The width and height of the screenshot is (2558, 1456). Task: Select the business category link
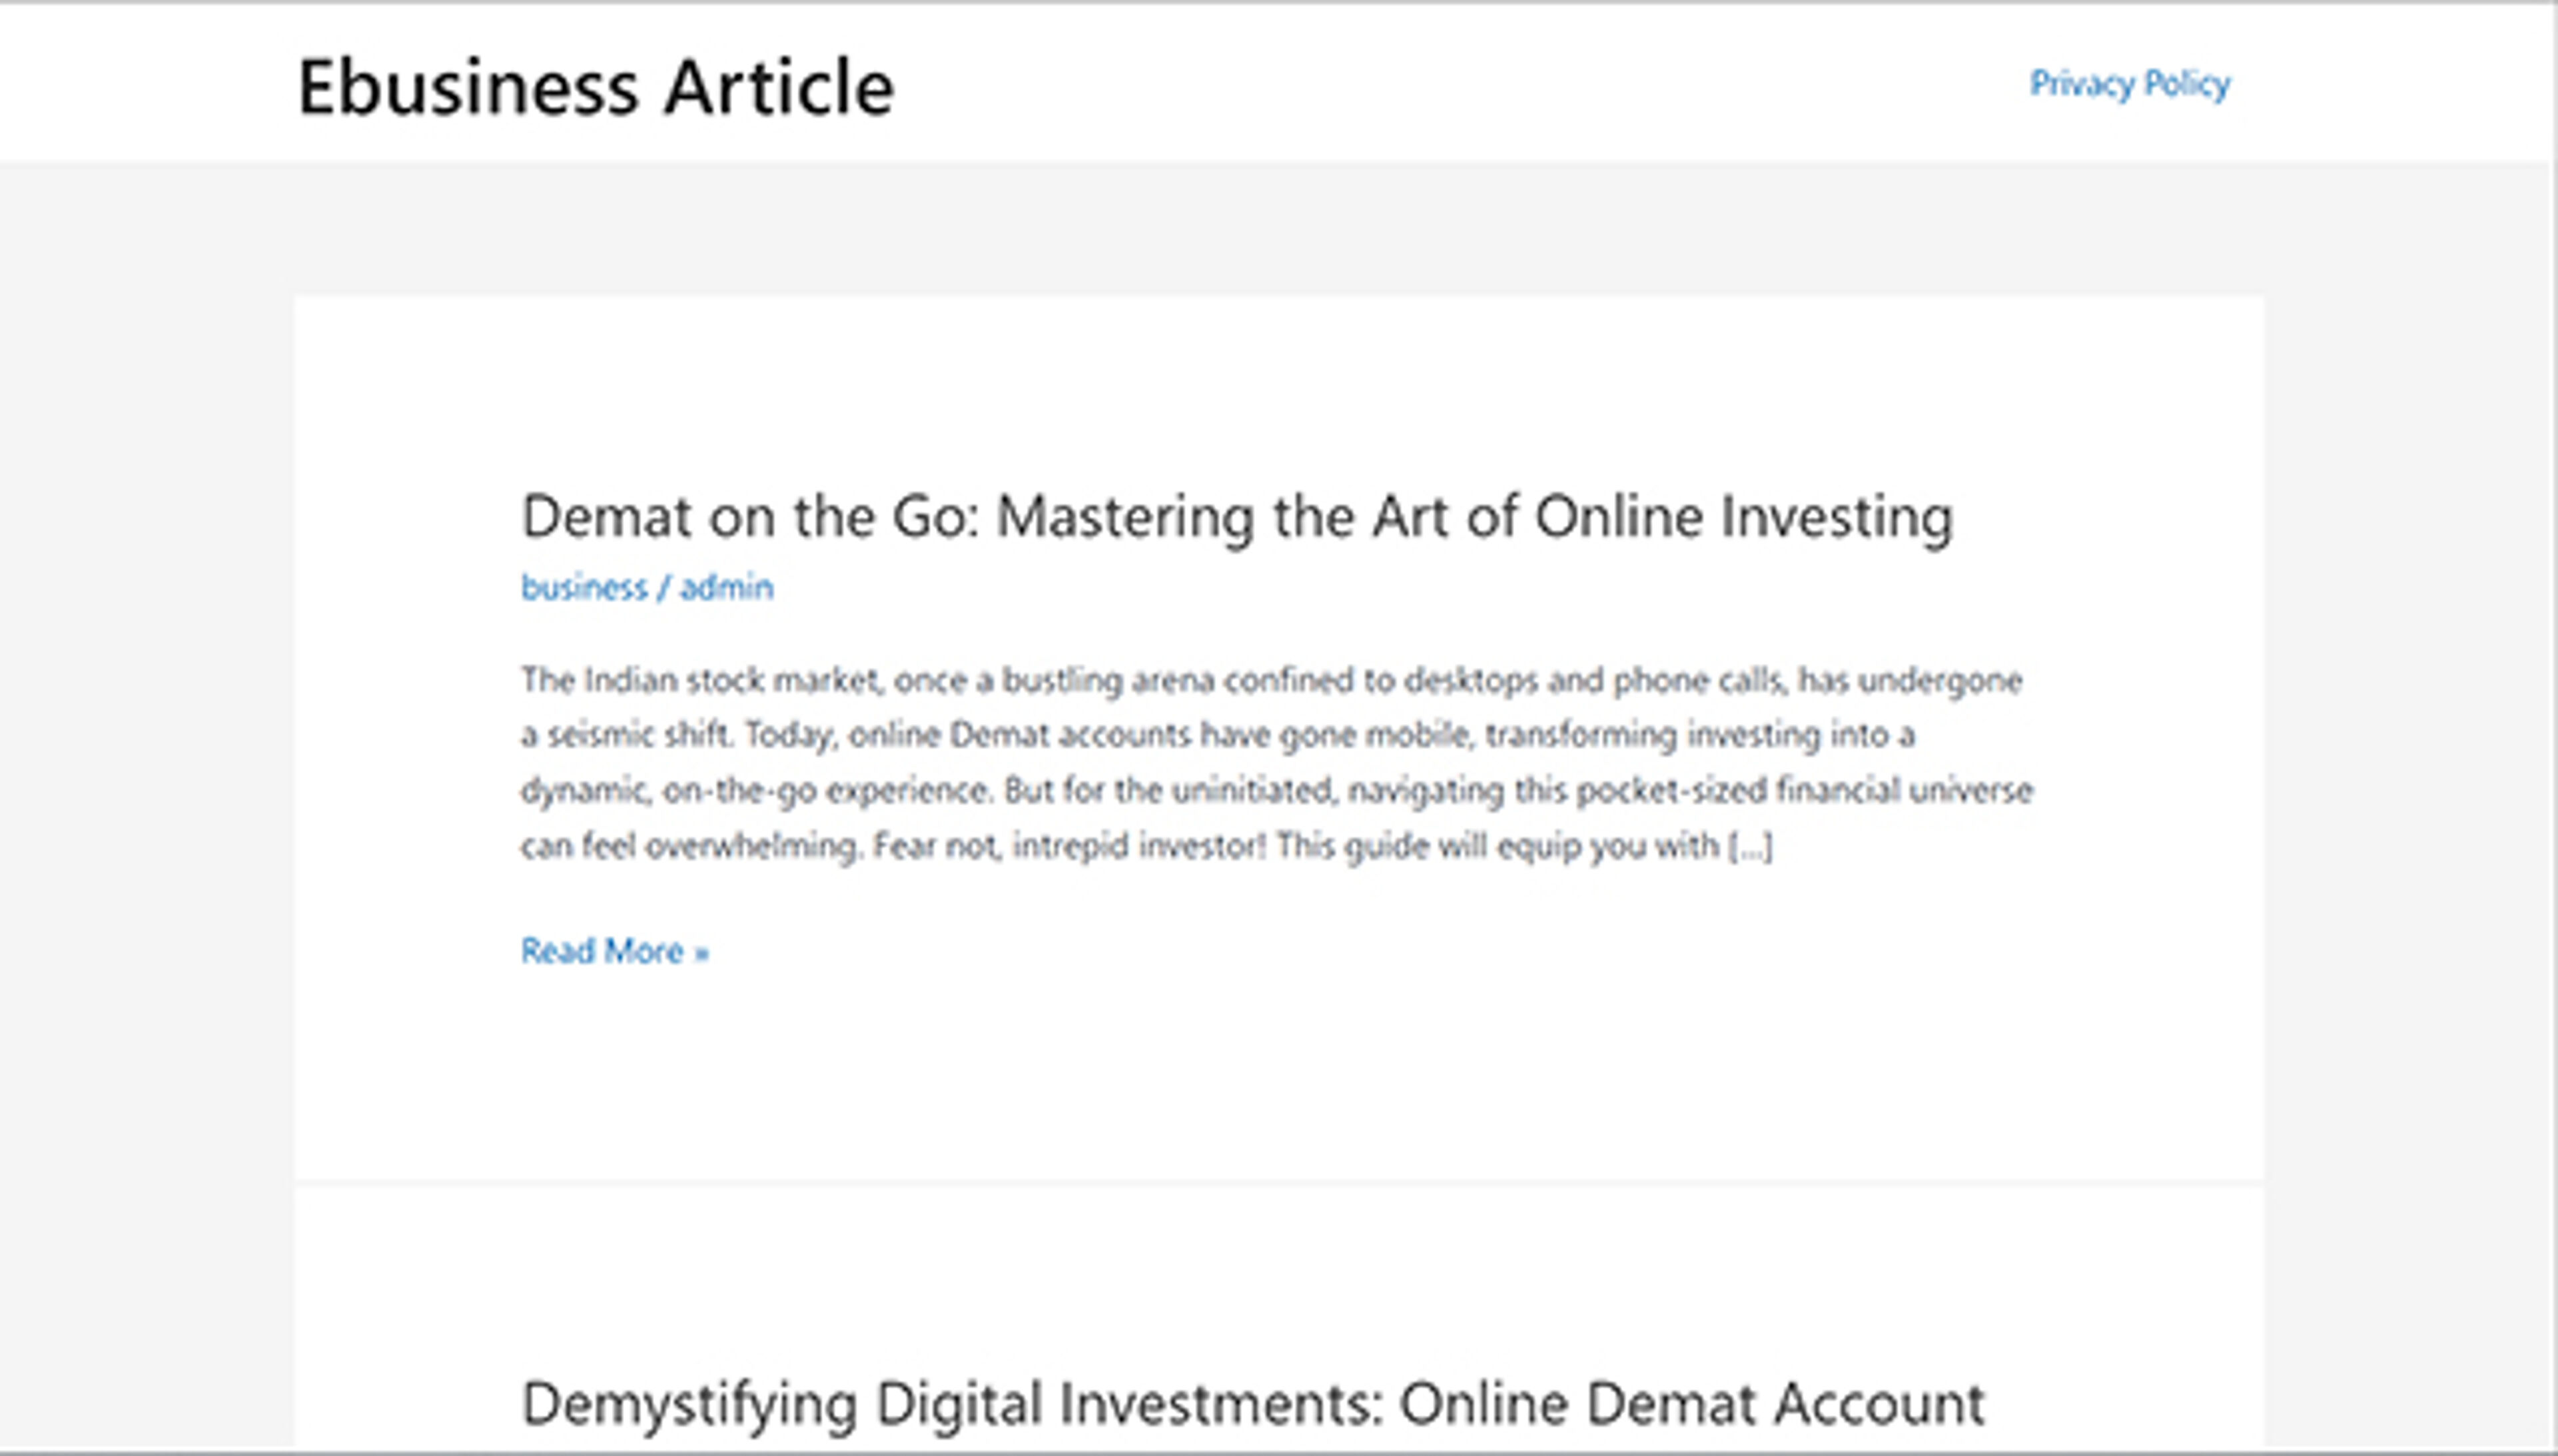(583, 588)
